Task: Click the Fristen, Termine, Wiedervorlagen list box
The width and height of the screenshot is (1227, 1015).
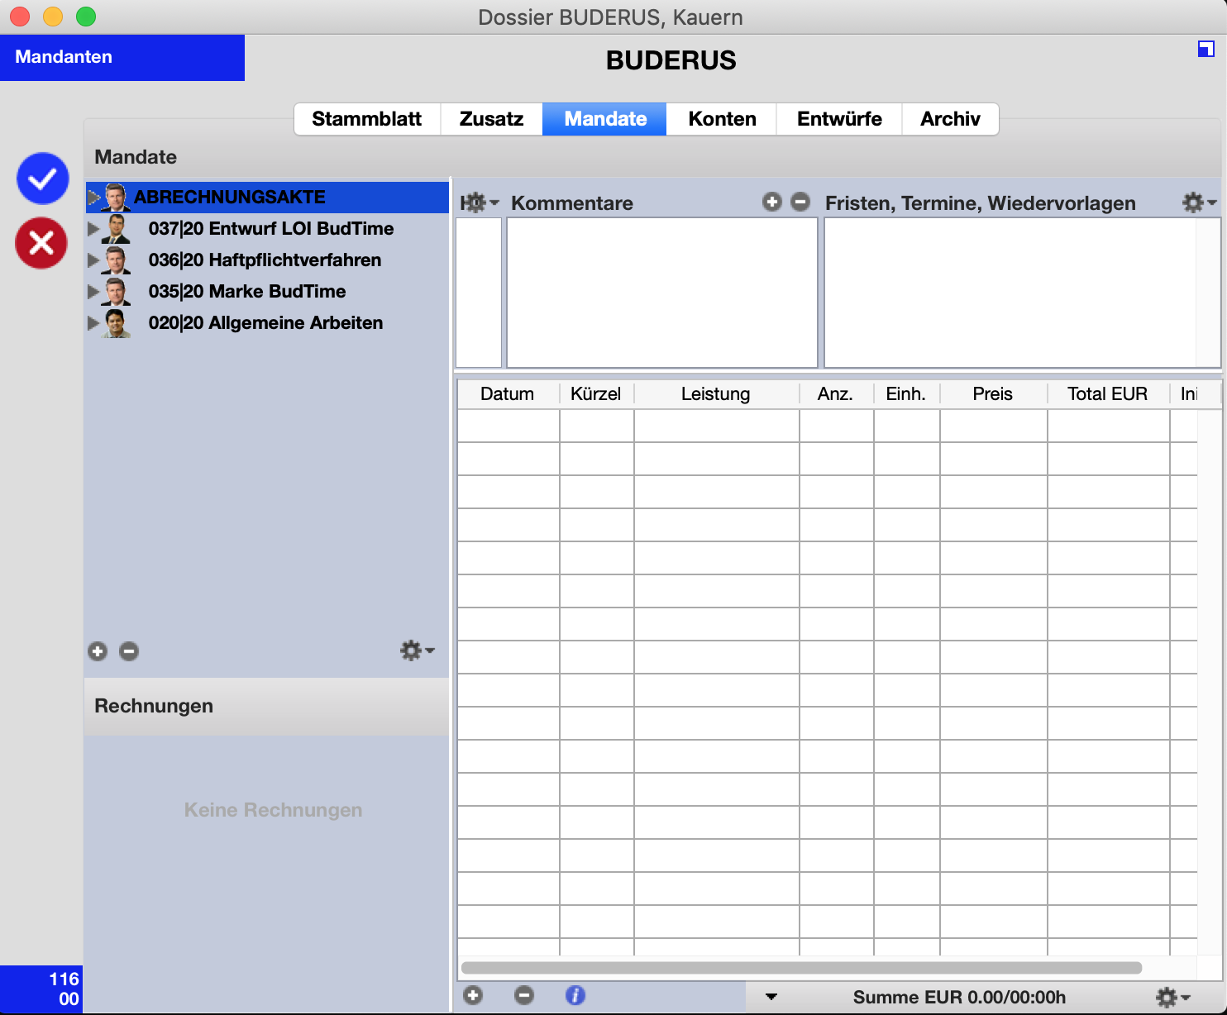Action: (1022, 293)
